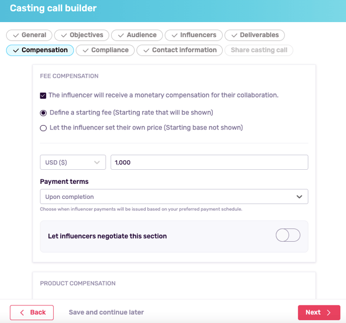Enable 'Let influencers negotiate this section' toggle
346x323 pixels.
pyautogui.click(x=288, y=235)
